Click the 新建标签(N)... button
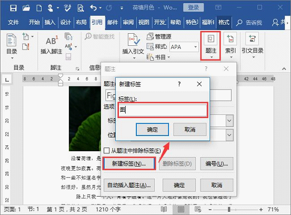Screen dimensions: 291x215 pyautogui.click(x=129, y=163)
